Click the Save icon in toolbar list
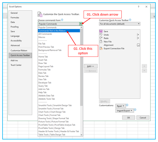Image resolution: width=158 pixels, height=142 pixels. (101, 31)
